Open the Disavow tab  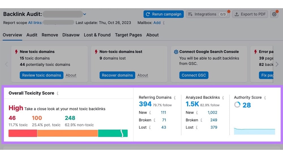(71, 35)
